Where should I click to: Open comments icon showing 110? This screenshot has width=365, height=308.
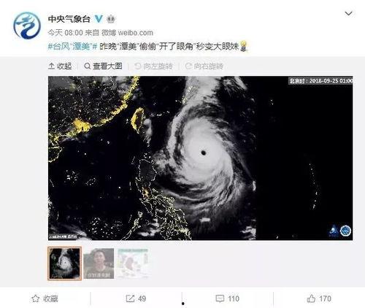(x=228, y=299)
